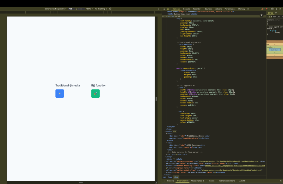Screen dimensions: 283x184
Task: Open DevTools settings gear
Action: [272, 9]
